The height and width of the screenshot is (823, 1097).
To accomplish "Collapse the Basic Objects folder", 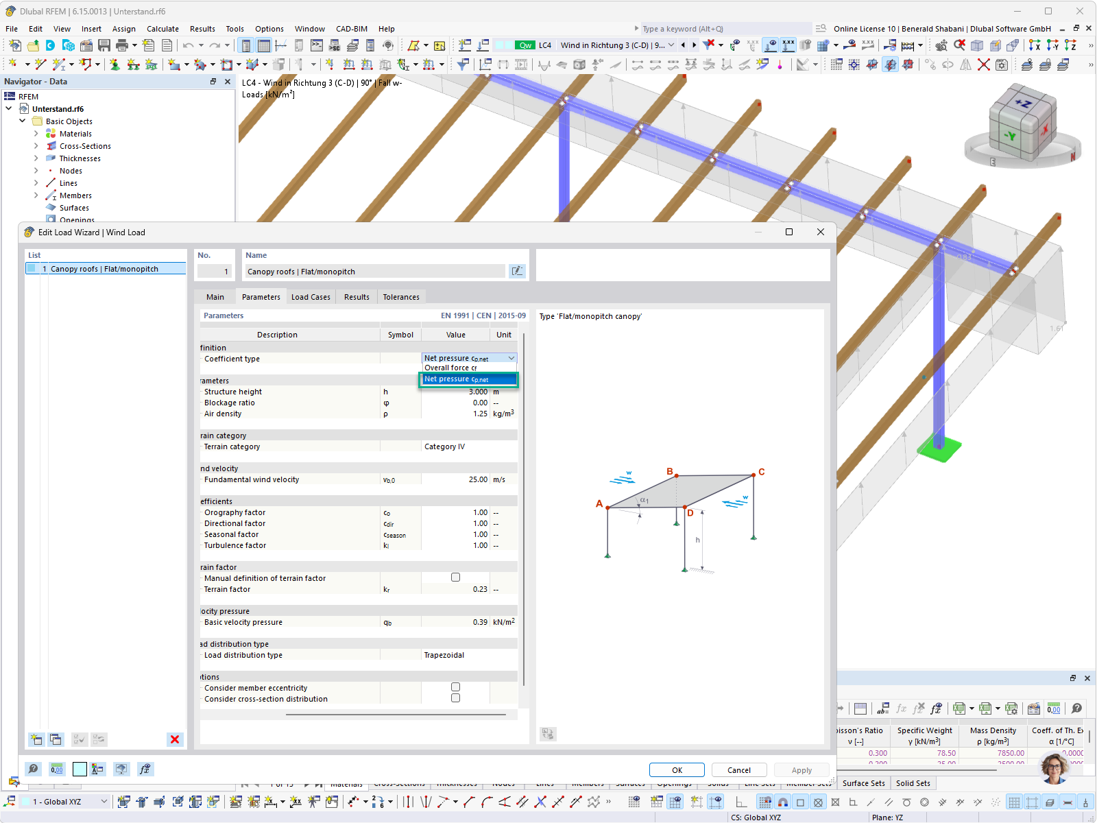I will tap(23, 121).
